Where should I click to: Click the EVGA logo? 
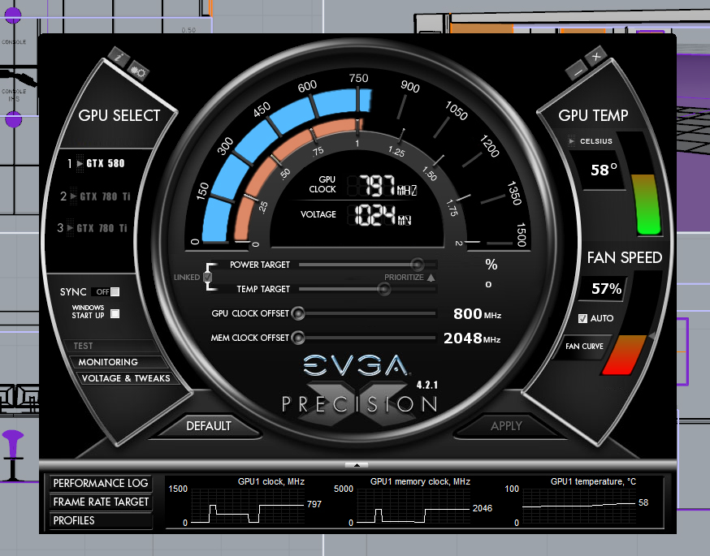[356, 365]
